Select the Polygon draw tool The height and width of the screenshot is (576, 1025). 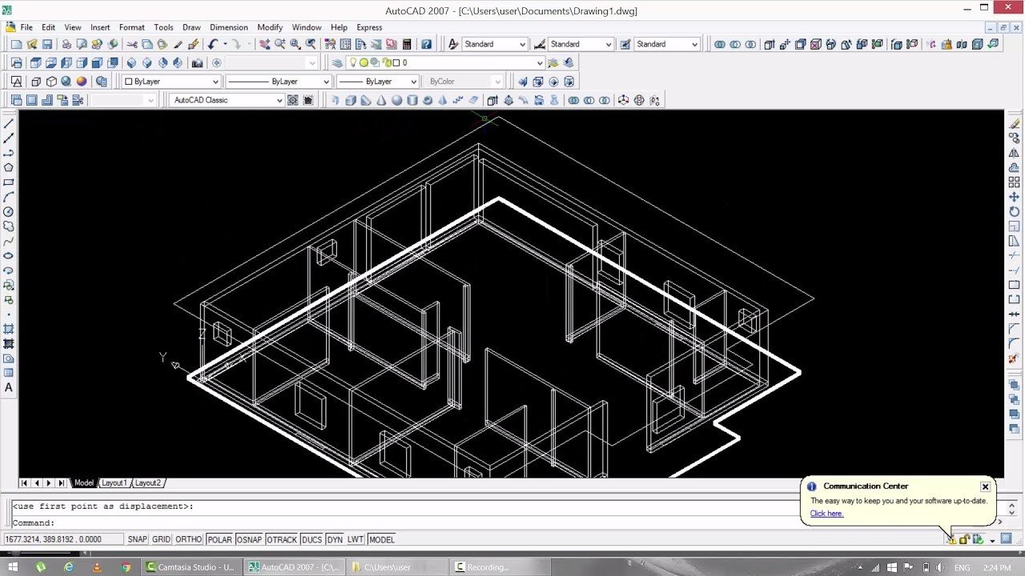tap(9, 167)
